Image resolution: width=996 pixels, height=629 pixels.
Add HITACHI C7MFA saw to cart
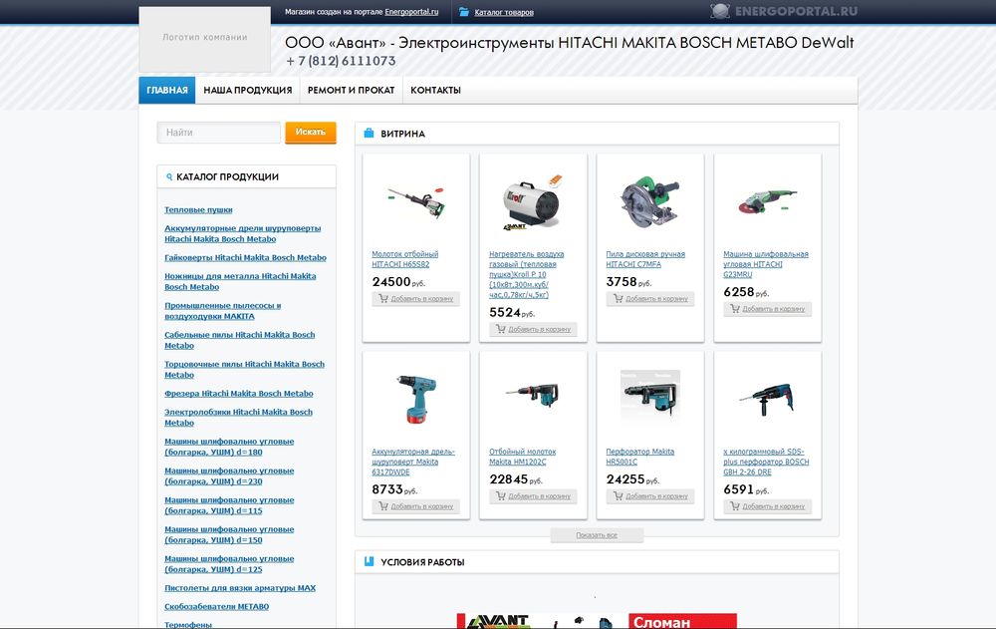pyautogui.click(x=650, y=299)
